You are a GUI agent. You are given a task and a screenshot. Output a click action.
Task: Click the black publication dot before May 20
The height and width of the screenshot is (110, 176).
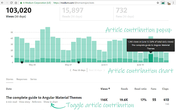22,62
